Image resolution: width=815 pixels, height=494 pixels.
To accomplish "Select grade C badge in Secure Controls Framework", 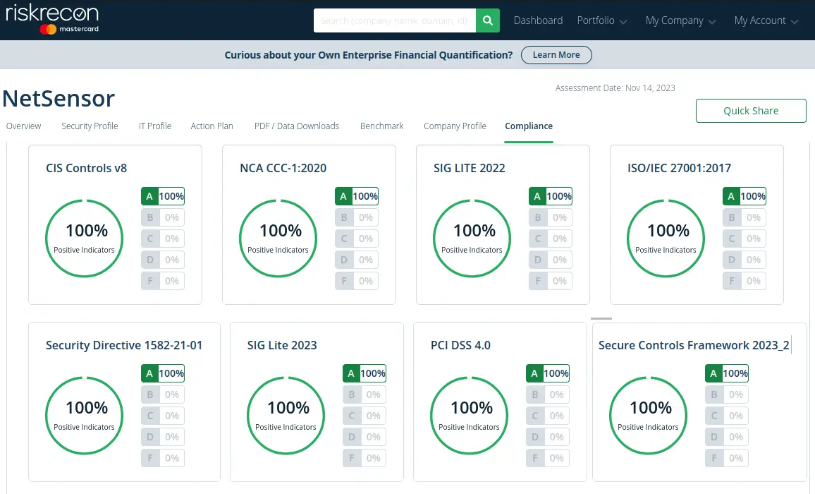I will click(x=727, y=416).
